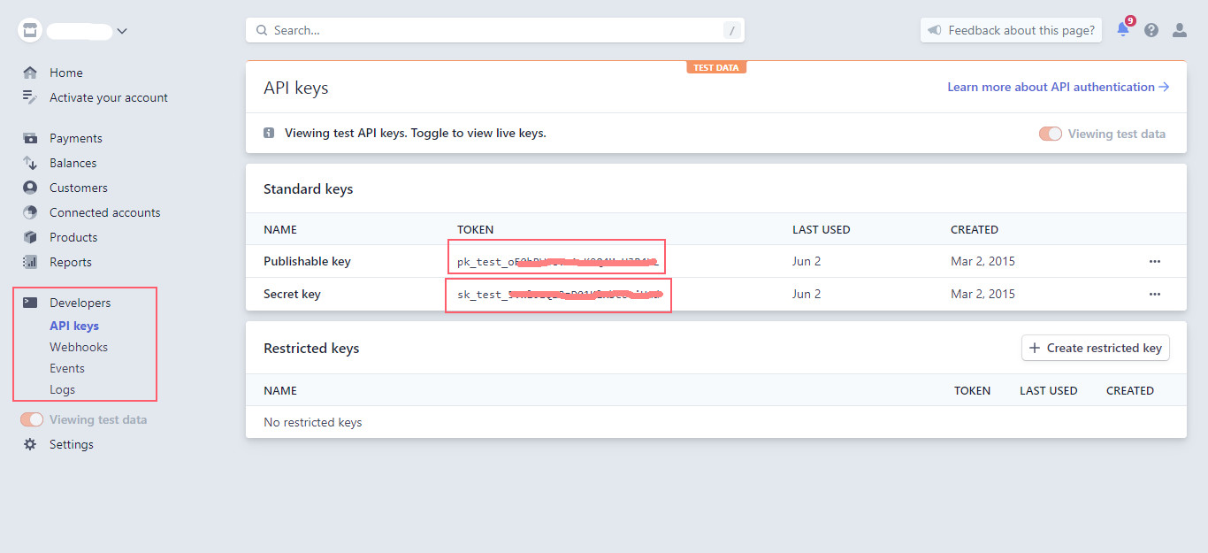
Task: Click the info icon beside test keys notice
Action: coord(269,133)
